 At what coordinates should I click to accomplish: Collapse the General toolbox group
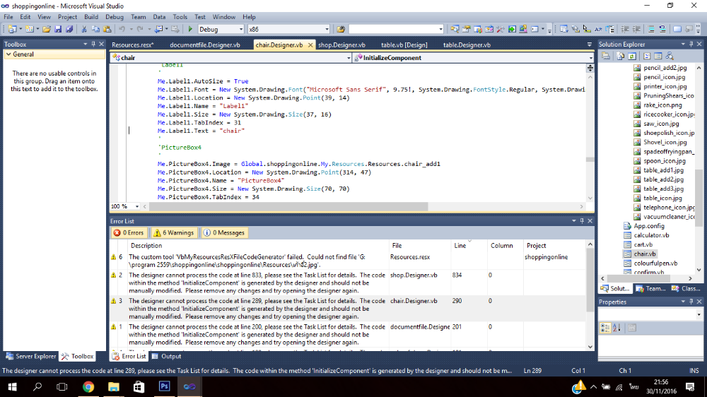click(8, 54)
